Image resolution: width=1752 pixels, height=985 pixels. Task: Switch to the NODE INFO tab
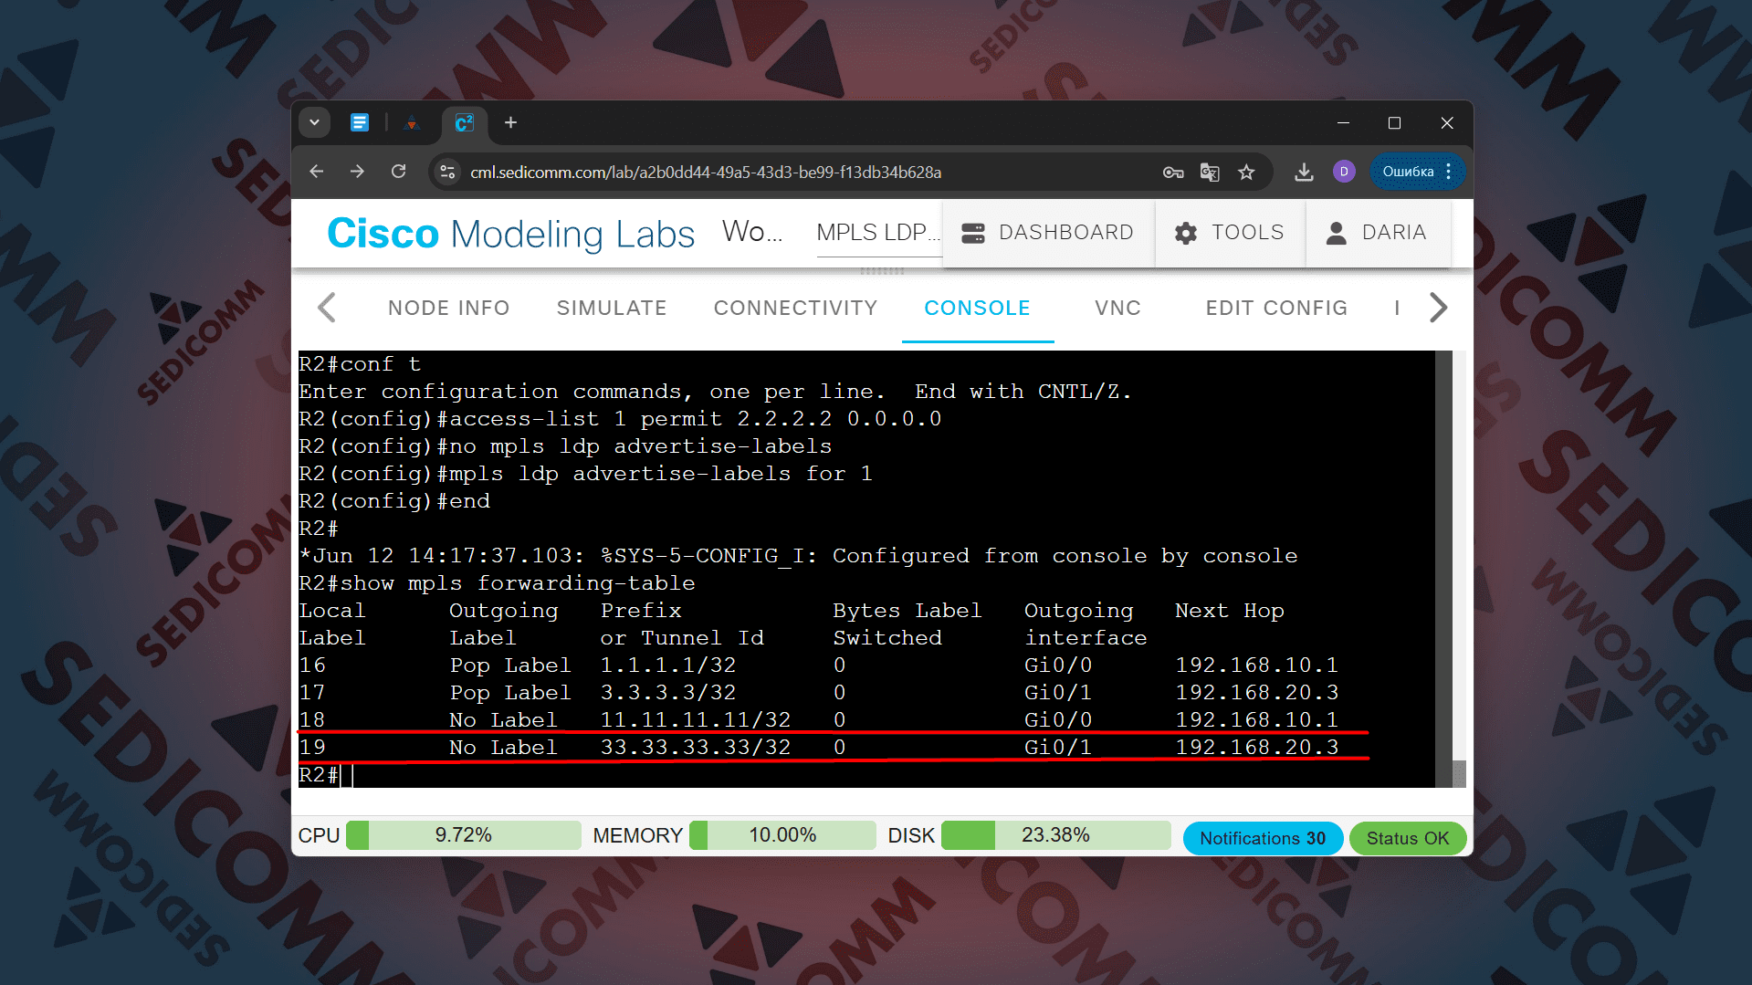coord(448,308)
